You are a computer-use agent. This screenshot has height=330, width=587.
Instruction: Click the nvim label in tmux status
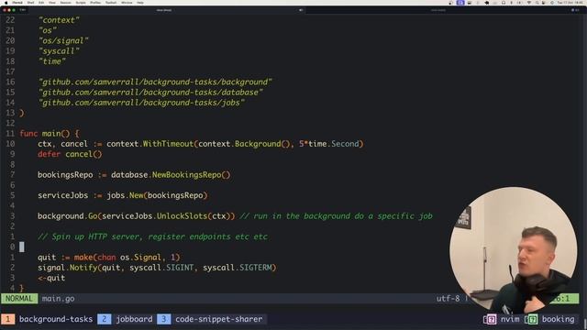tap(510, 319)
